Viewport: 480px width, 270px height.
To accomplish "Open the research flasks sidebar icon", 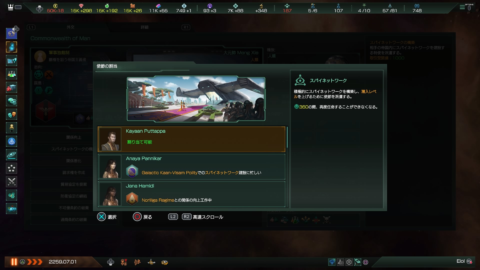I will click(11, 74).
